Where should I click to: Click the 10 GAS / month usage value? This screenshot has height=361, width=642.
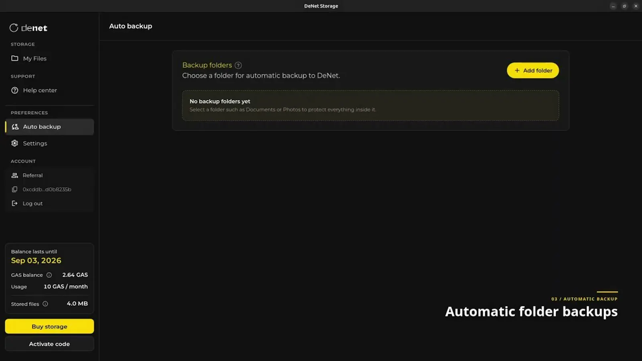[66, 286]
